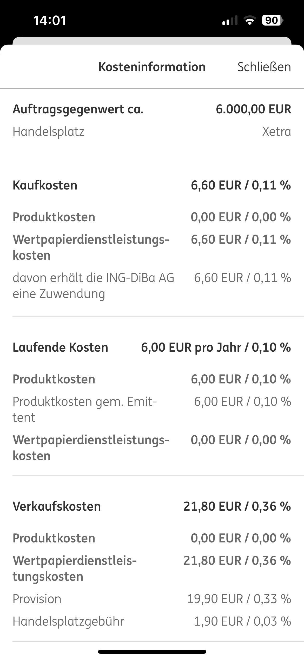Tap the cellular signal bars icon
304x660 pixels.
coord(230,21)
